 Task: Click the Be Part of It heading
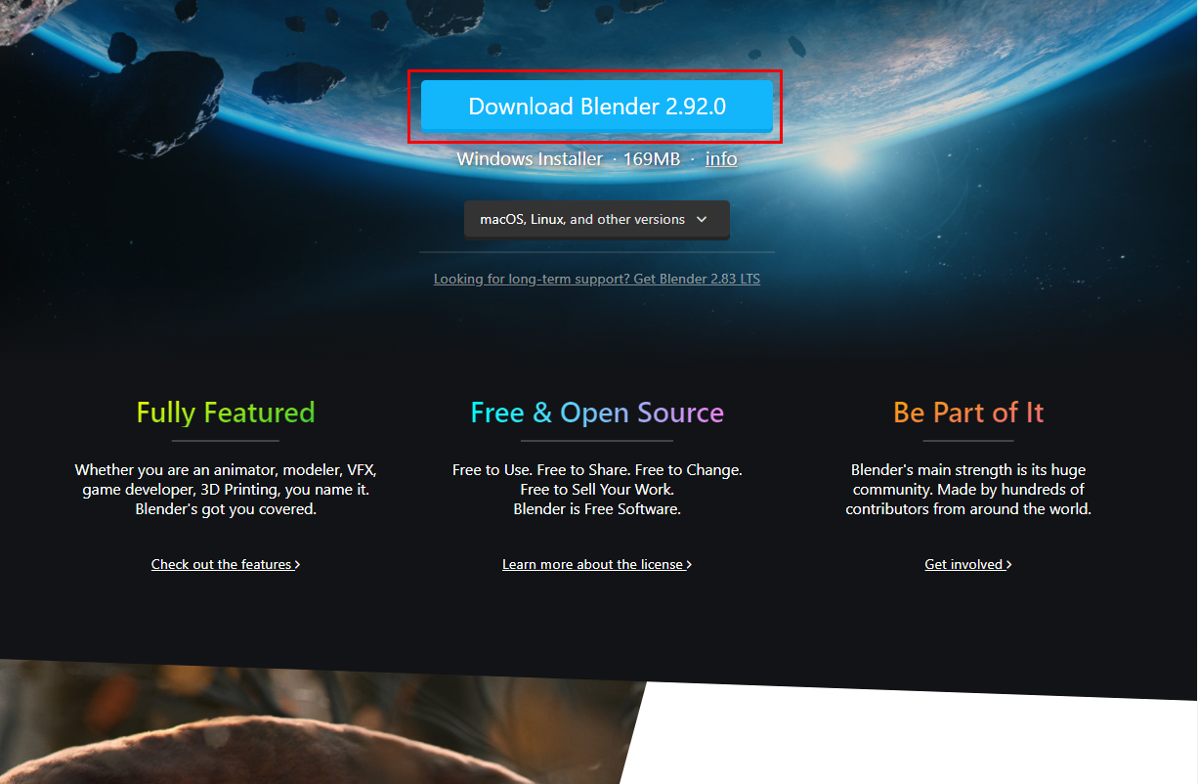968,413
